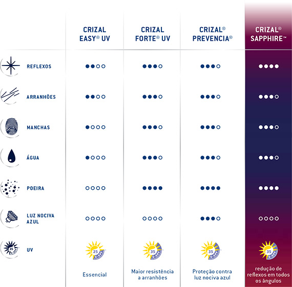Viewport: 292px width, 287px height.
Task: Click the UV sun icon in row labels
Action: pos(11,248)
